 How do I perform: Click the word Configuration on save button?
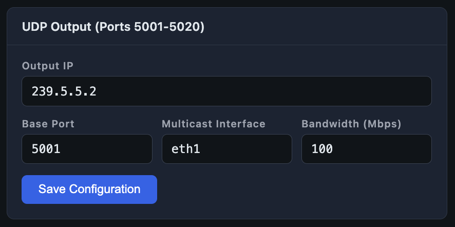(105, 190)
